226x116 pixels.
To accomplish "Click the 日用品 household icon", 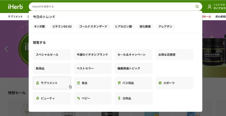I will coord(119,98).
